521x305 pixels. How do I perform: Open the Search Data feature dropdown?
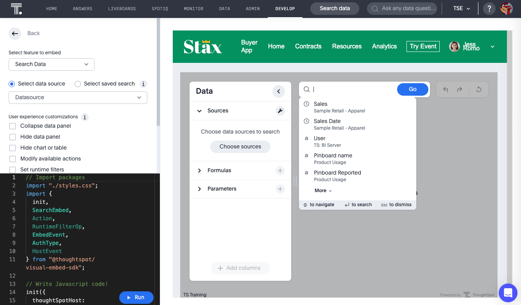point(51,64)
